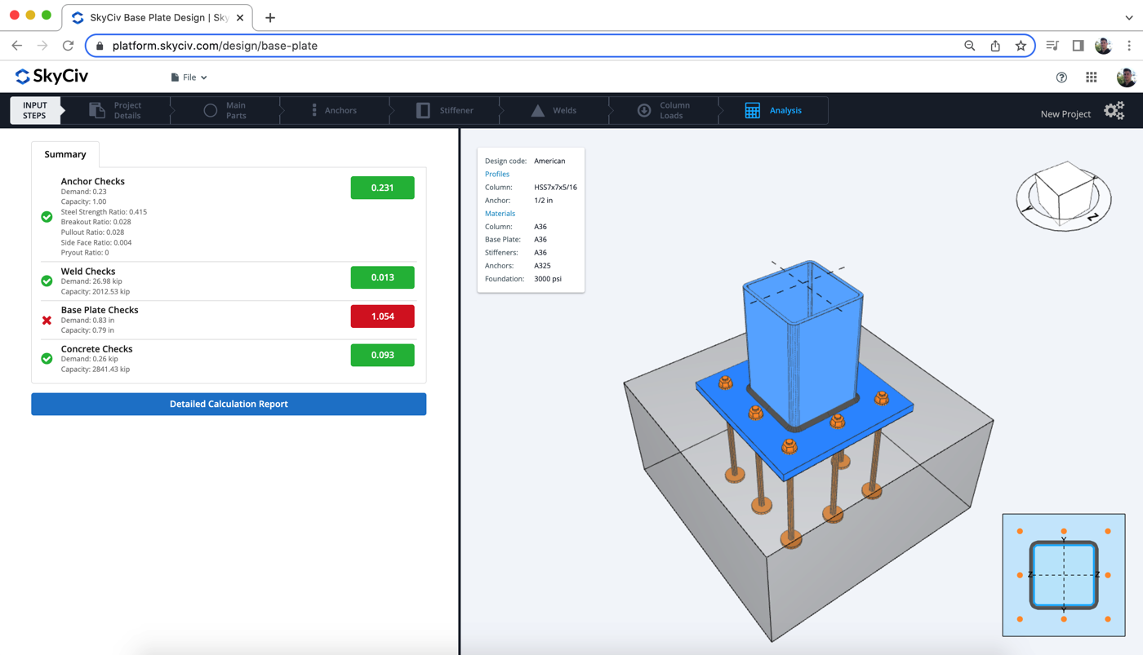This screenshot has width=1143, height=655.
Task: Open the SkyCiv settings gear icon
Action: click(1114, 111)
